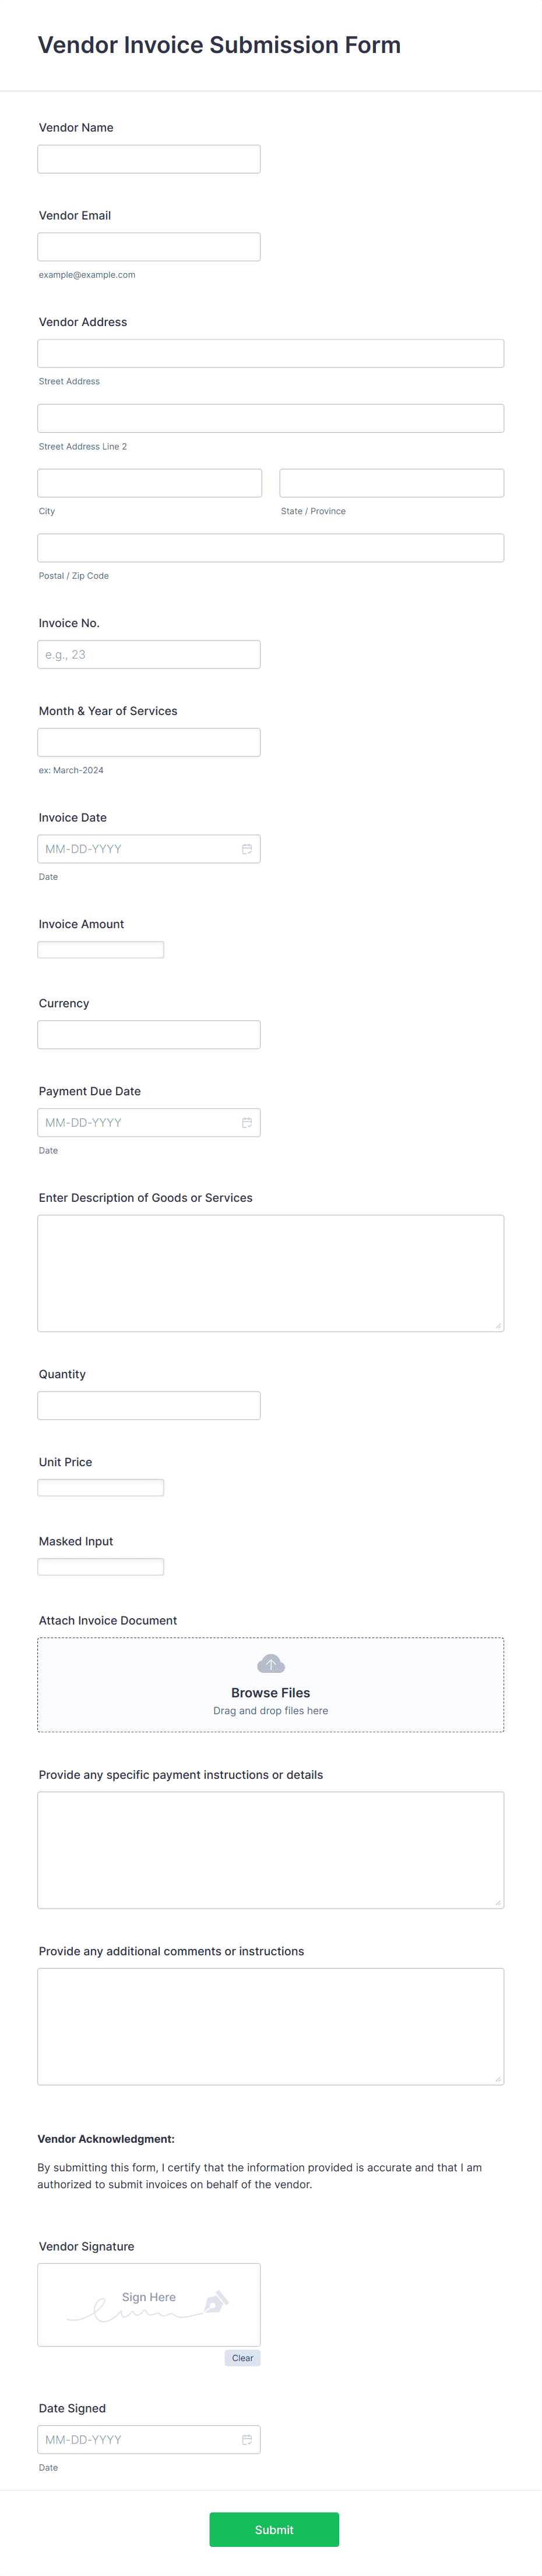
Task: Click the Street Address field
Action: (270, 353)
